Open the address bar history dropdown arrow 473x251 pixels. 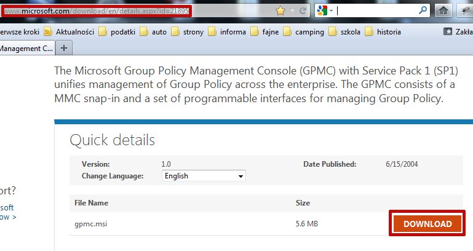(292, 11)
